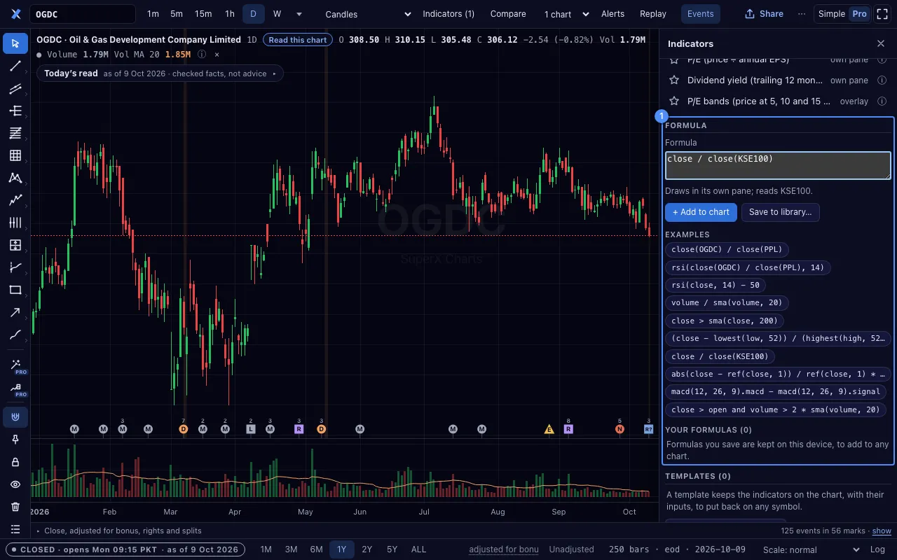Toggle drawings visibility with eye icon
897x560 pixels.
[x=15, y=484]
